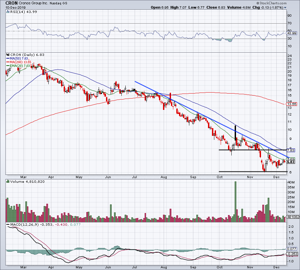
Task: Click the 'Volume 4.8M' header value
Action: (x=239, y=7)
